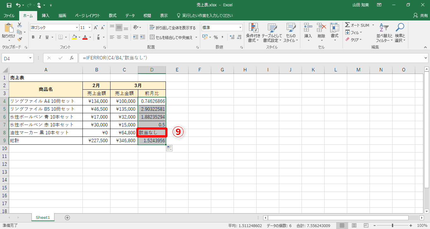Click the comma style icon
The width and height of the screenshot is (430, 229).
click(223, 37)
